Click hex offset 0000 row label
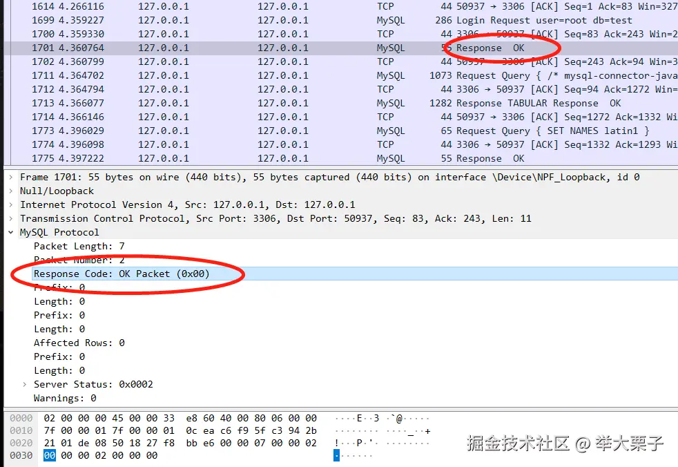The width and height of the screenshot is (678, 467). (21, 418)
